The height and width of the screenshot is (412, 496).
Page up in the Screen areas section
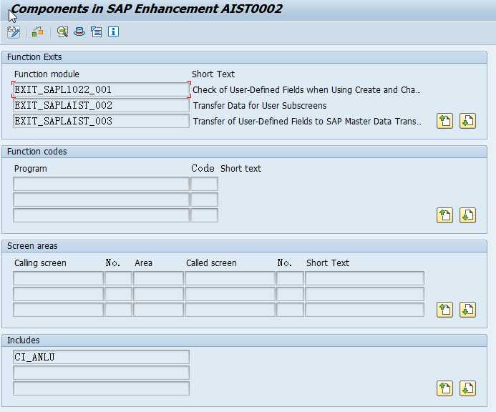(444, 310)
